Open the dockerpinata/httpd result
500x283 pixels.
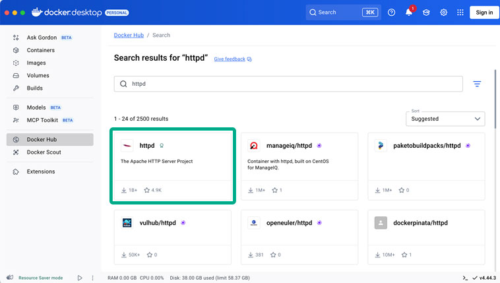click(426, 237)
